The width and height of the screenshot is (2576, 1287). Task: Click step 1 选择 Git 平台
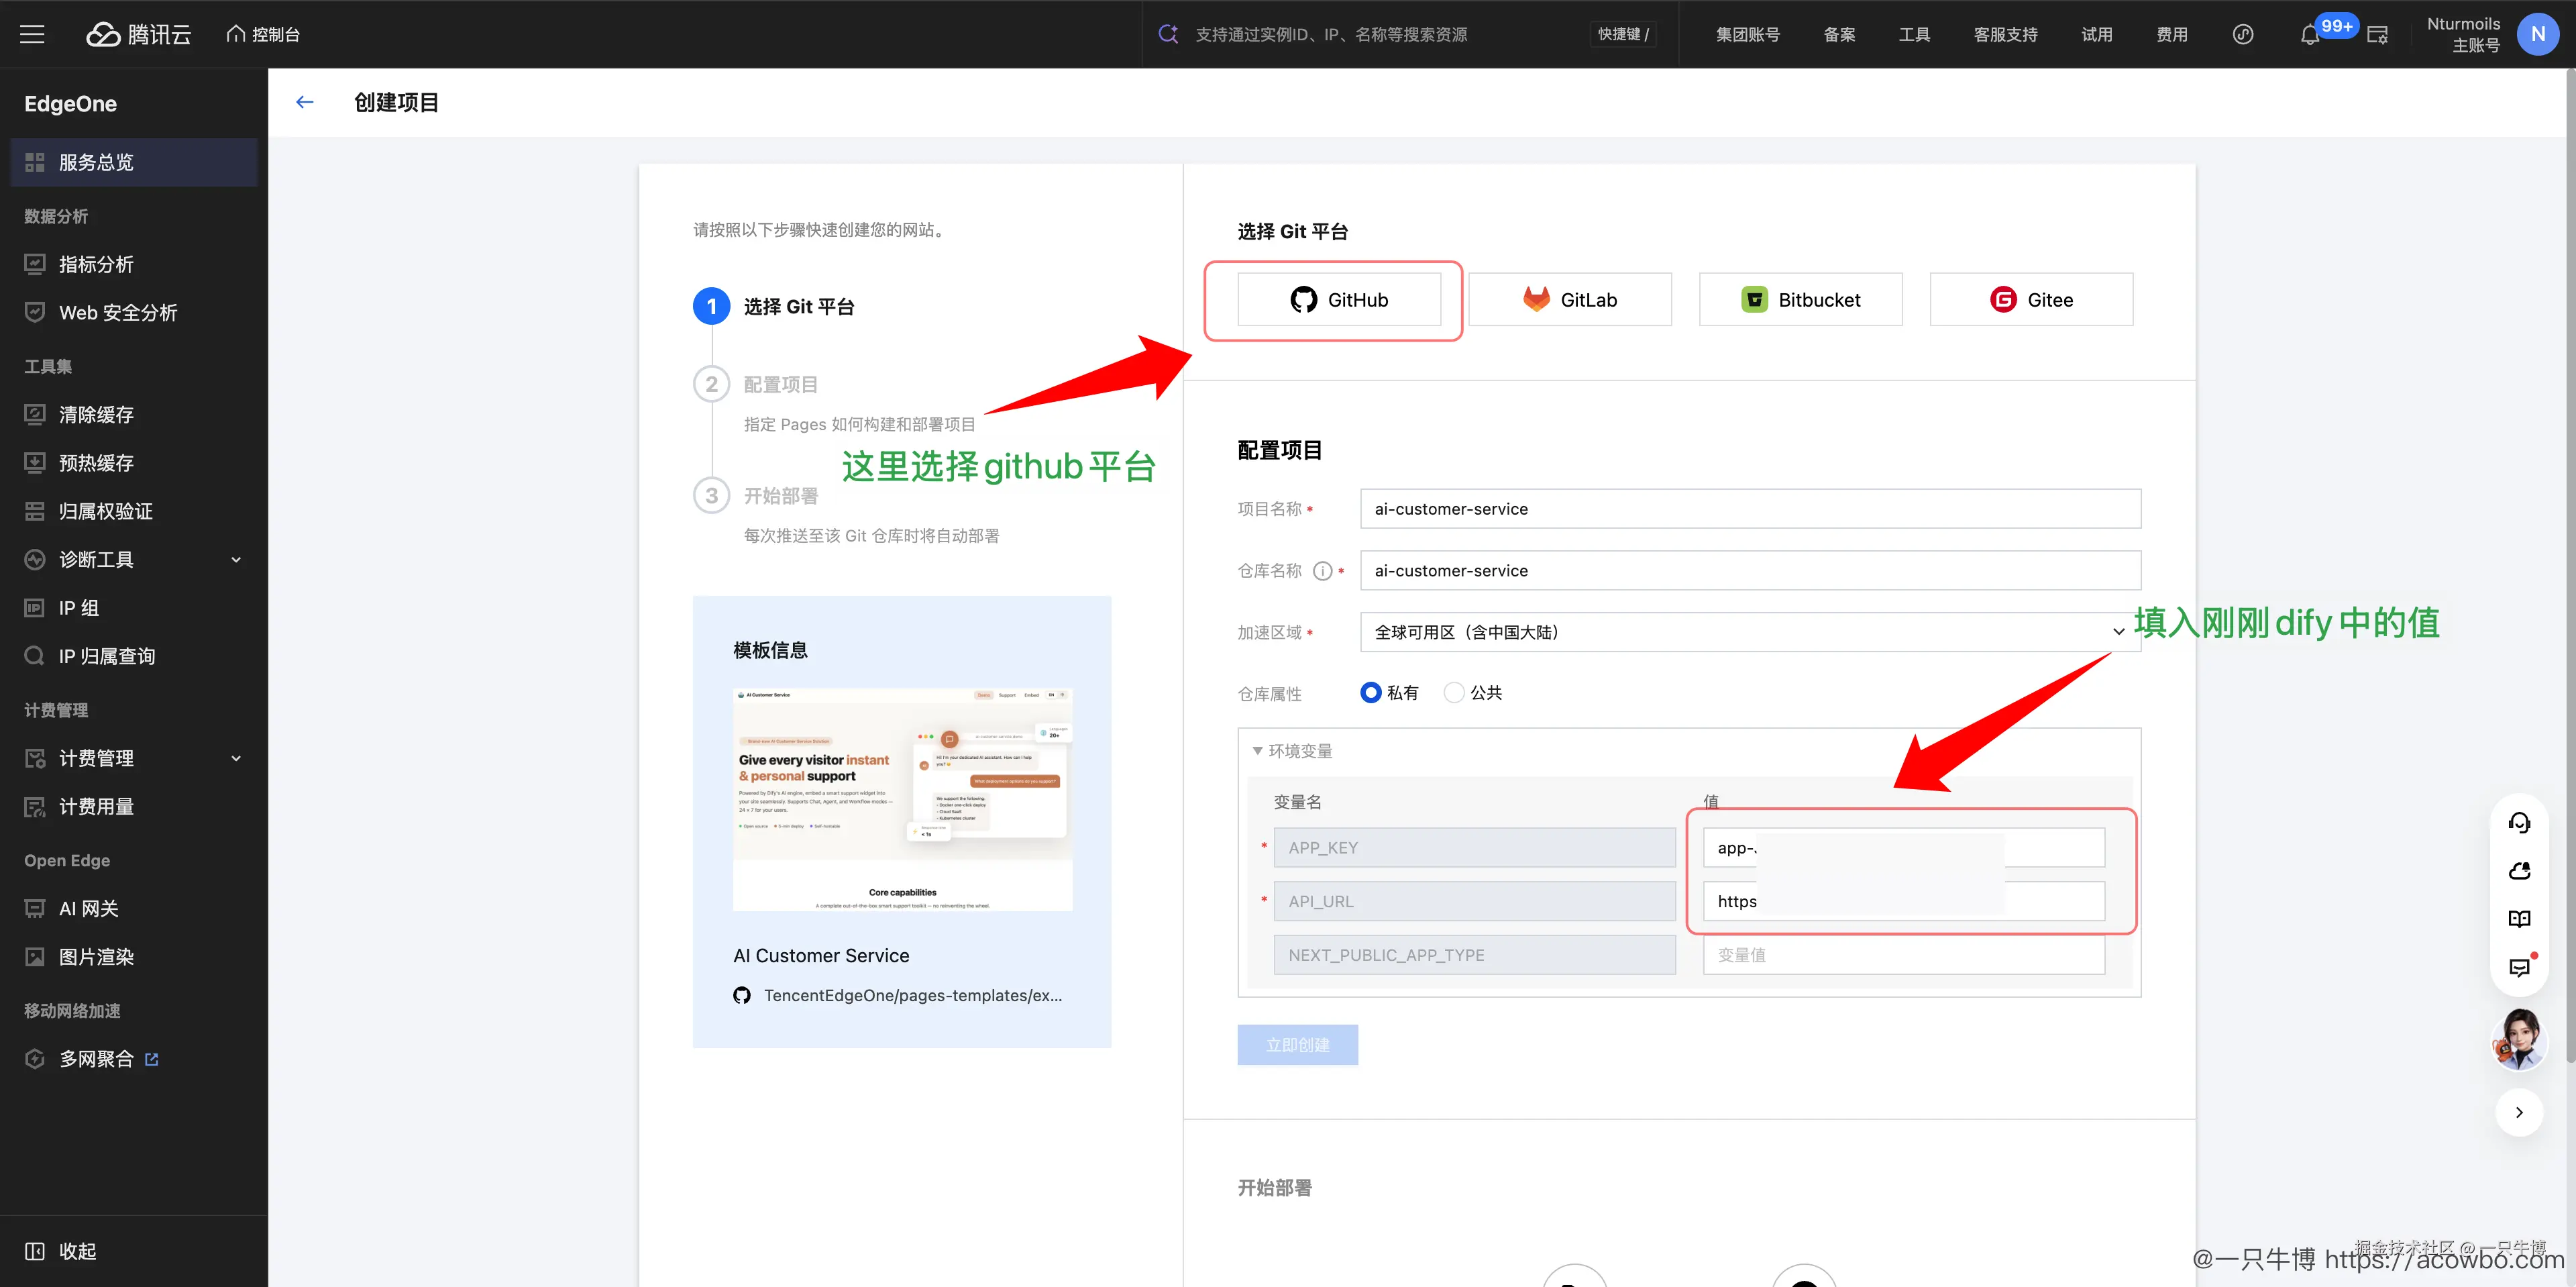point(774,306)
